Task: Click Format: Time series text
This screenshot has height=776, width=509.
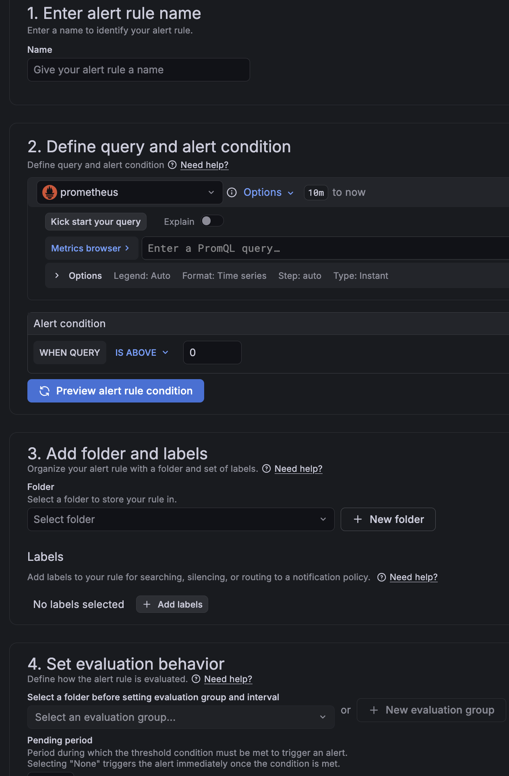Action: [x=224, y=276]
